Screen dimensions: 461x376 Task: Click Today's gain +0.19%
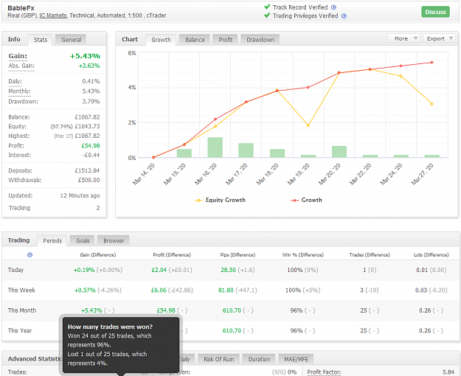[x=84, y=270]
